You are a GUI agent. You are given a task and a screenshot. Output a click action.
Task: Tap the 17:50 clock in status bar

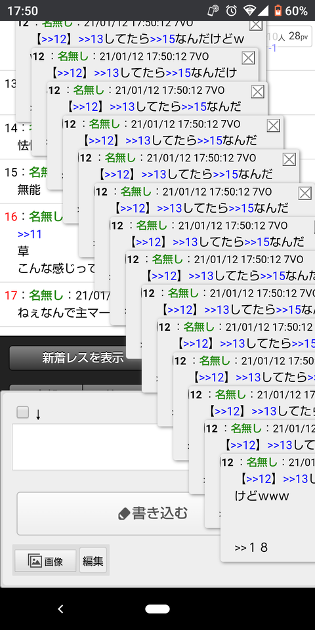point(22,11)
